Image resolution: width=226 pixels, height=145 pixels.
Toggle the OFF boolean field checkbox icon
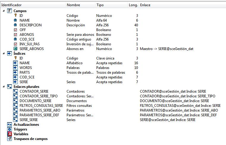pyautogui.click(x=15, y=30)
